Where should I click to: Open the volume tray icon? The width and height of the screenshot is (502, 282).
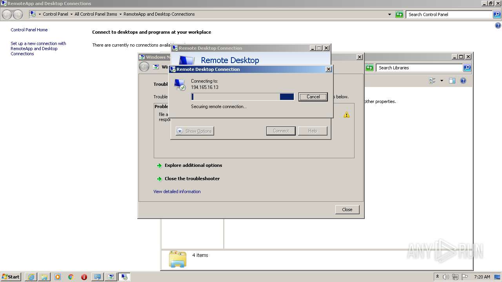446,277
